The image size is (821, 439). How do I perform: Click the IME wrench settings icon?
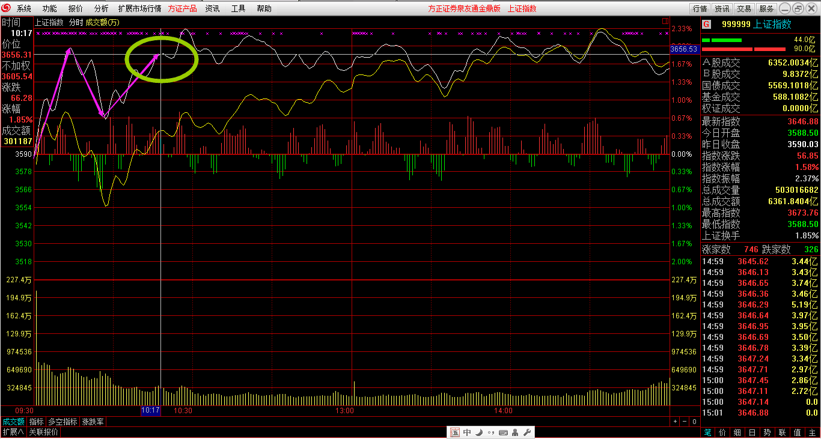tap(527, 432)
